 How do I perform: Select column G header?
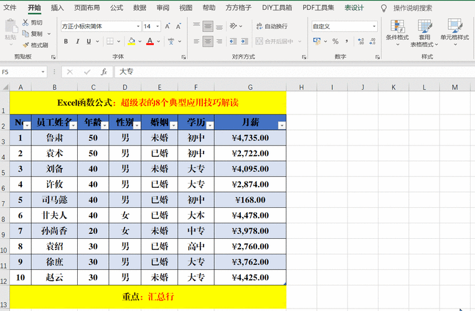pos(250,87)
